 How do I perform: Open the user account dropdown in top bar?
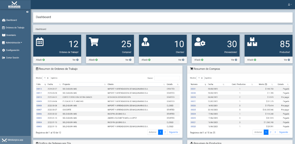(289, 4)
